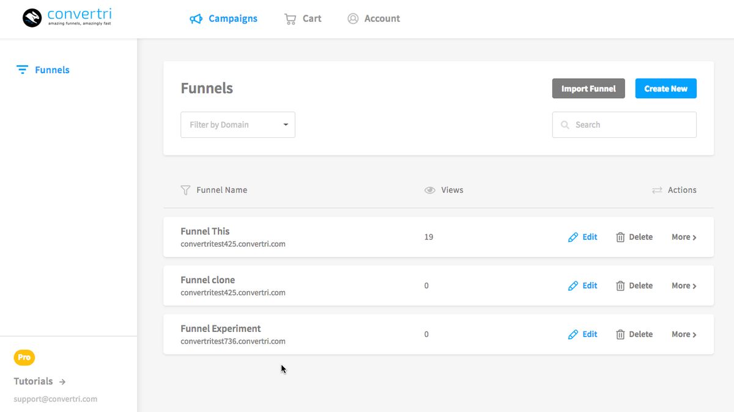Click the search magnifier icon
Screen dimensions: 734x412
(565, 125)
